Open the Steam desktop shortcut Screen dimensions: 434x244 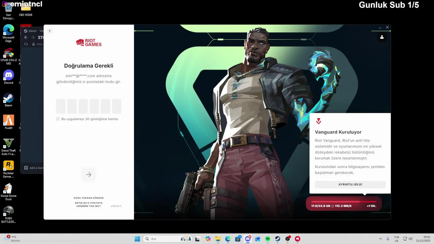tap(8, 100)
